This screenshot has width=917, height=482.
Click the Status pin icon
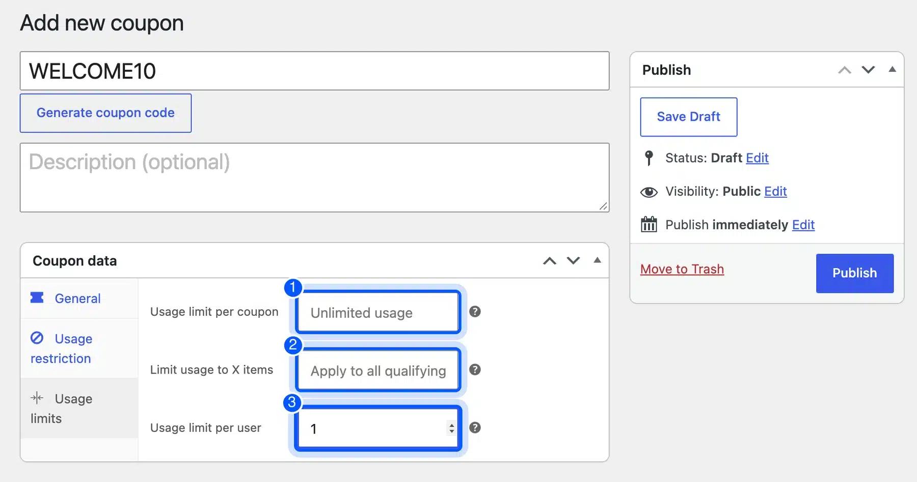[649, 158]
